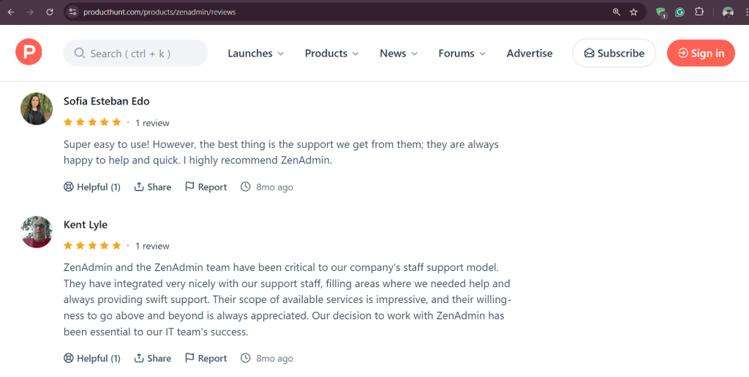The image size is (749, 377).
Task: Expand the Launches dropdown menu
Action: coord(255,53)
